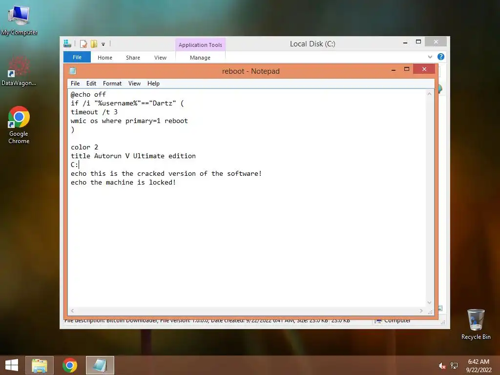Click Notepad vertical scrollbar down arrow
500x375 pixels.
click(x=429, y=303)
